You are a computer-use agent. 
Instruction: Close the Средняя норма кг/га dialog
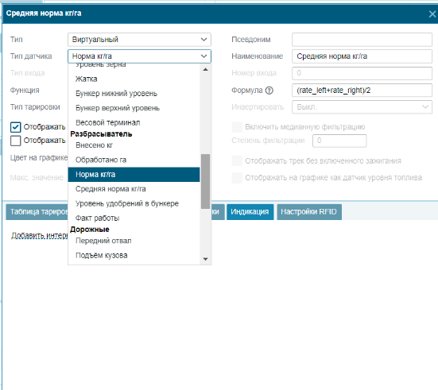pyautogui.click(x=432, y=14)
